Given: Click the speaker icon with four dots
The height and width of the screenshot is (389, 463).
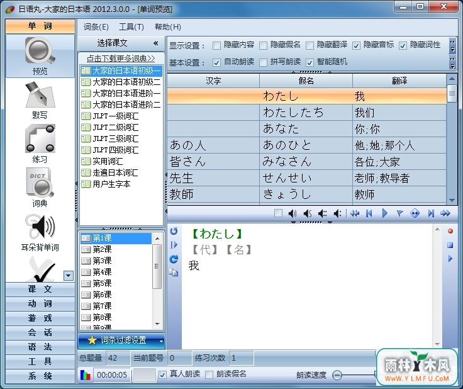Looking at the screenshot, I should 322,213.
